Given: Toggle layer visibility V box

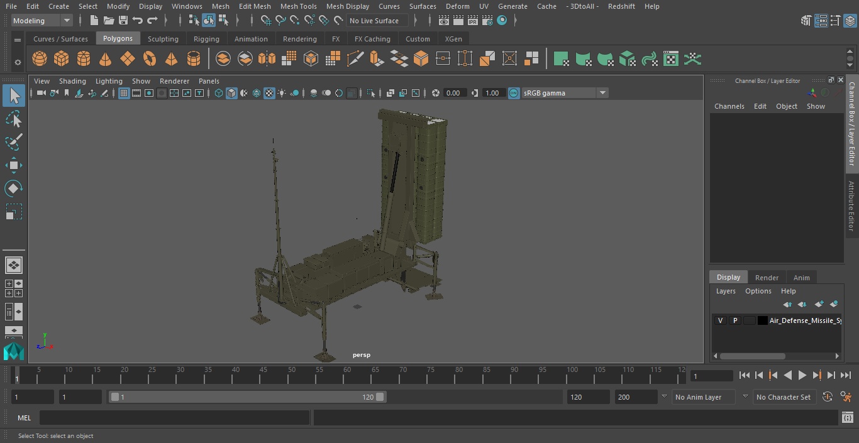Looking at the screenshot, I should pyautogui.click(x=720, y=320).
